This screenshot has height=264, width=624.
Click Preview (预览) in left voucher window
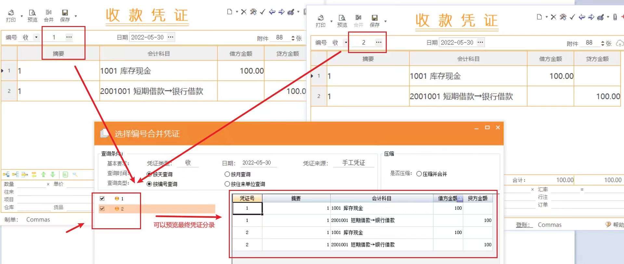point(32,15)
